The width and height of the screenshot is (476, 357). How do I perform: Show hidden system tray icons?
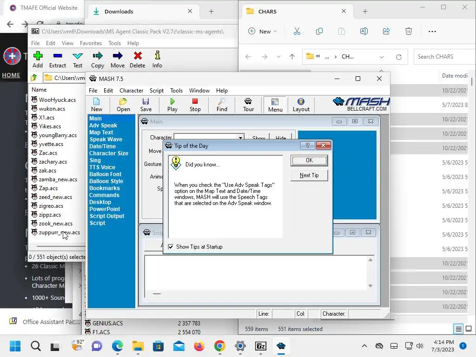[364, 346]
